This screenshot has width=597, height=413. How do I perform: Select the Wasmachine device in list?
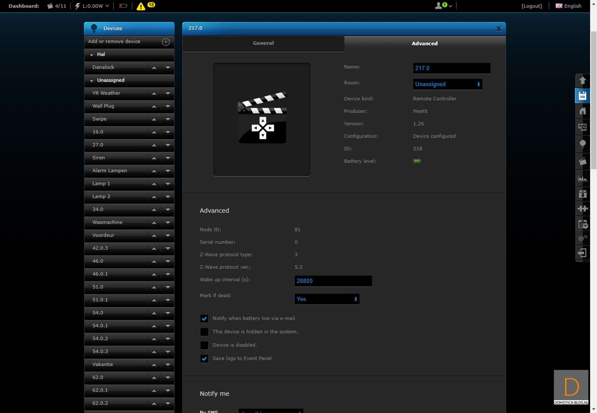[107, 222]
